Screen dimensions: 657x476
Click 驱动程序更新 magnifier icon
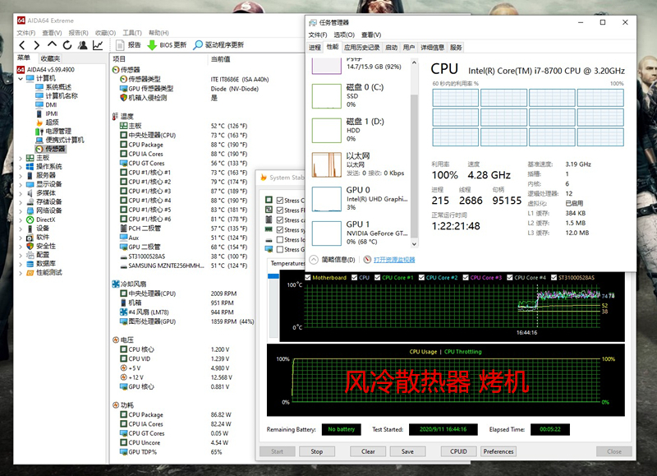tap(198, 45)
